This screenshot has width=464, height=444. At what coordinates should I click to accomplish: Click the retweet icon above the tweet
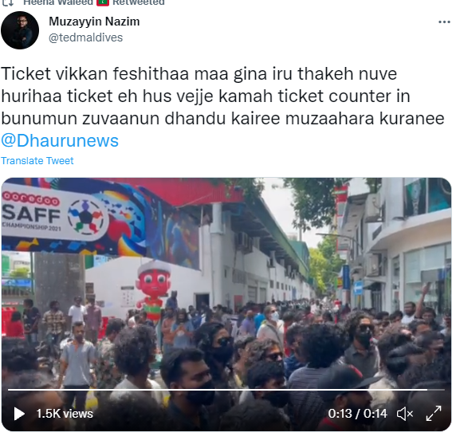point(8,2)
